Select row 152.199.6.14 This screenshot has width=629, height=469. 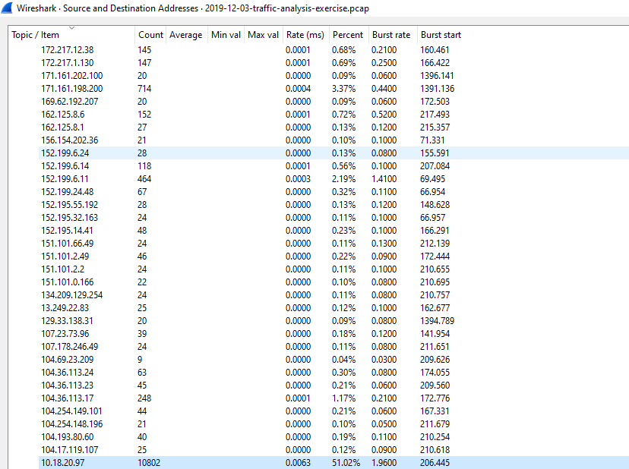(333, 166)
